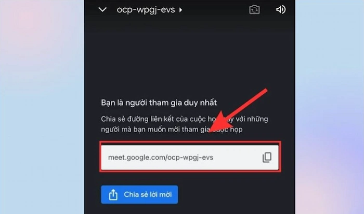Collapse the call with the down chevron

click(102, 10)
